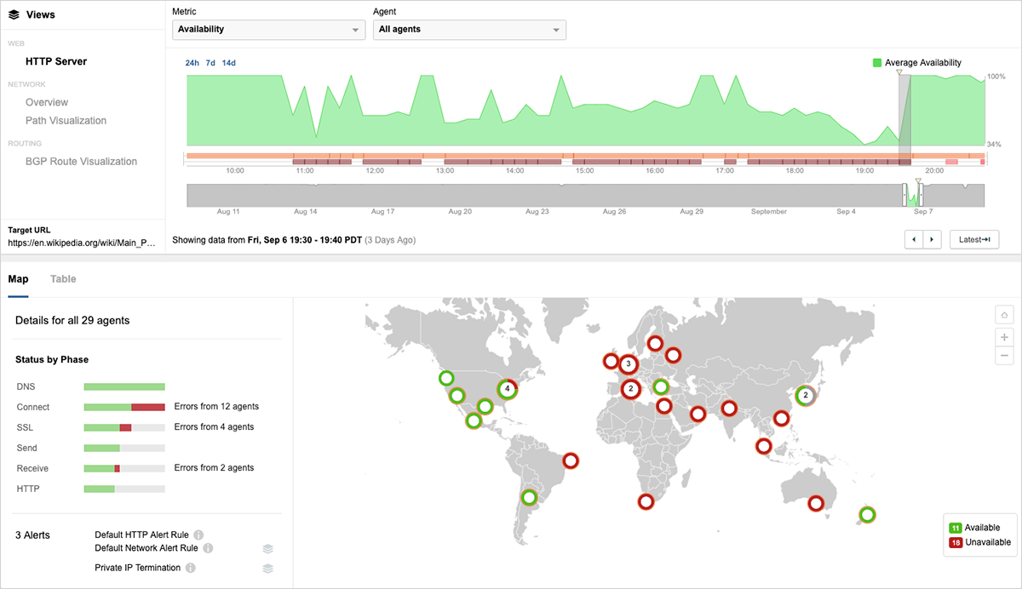1022x589 pixels.
Task: Toggle the Available agents legend filter
Action: click(956, 528)
